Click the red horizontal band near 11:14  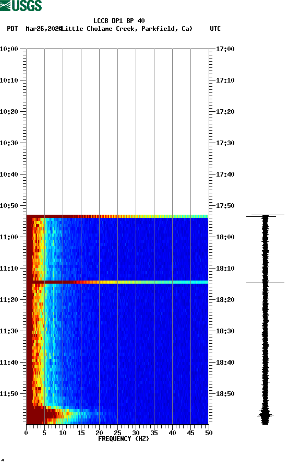coord(117,282)
